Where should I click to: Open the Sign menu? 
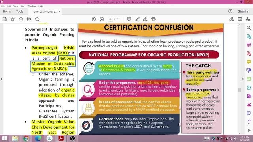(23, 6)
